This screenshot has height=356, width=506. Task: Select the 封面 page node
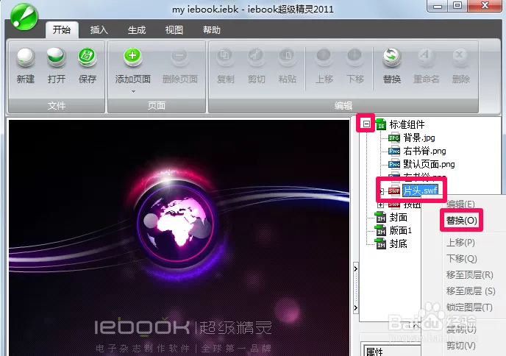398,218
